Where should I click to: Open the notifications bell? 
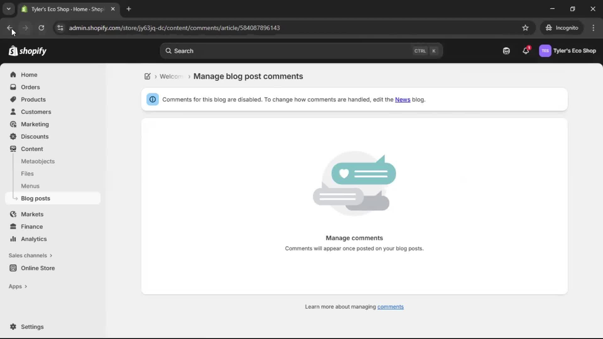pyautogui.click(x=526, y=51)
